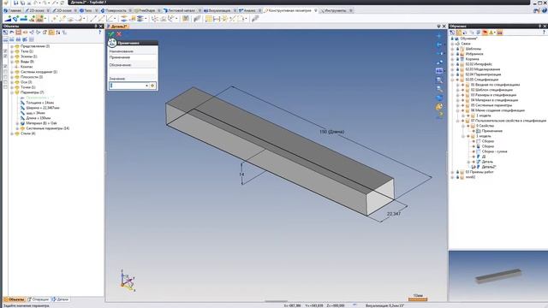This screenshot has height=308, width=548.
Task: Toggle visibility checkbox for Системы координат row
Action: tap(5, 72)
